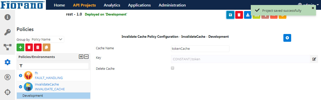Open the info section in sidebar
Screen dimensions: 321x100
tap(8, 17)
